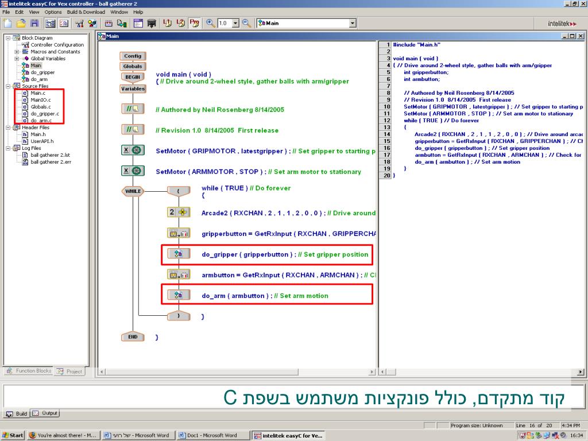The width and height of the screenshot is (588, 441).
Task: Select UserAPI.h header file
Action: pyautogui.click(x=42, y=141)
